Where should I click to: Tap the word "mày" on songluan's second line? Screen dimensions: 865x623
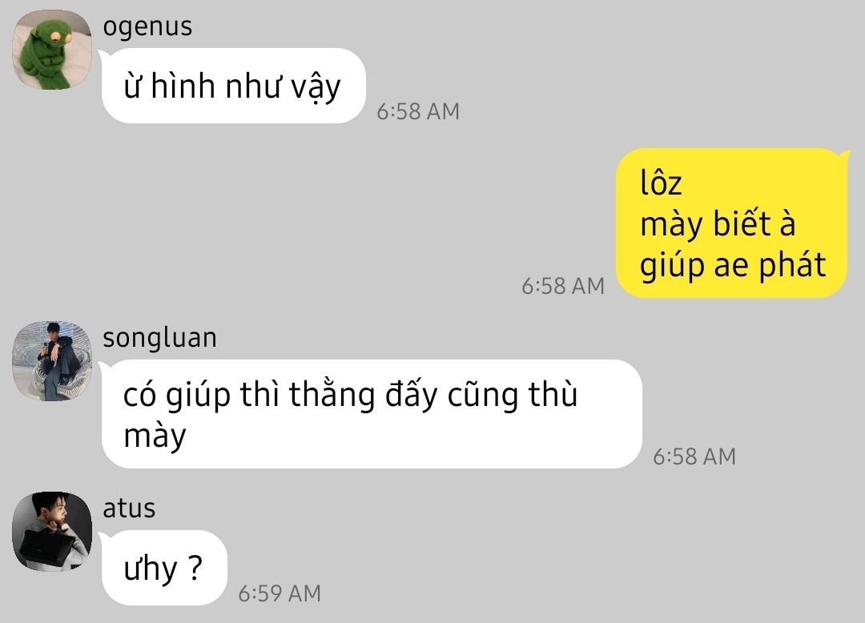click(155, 436)
